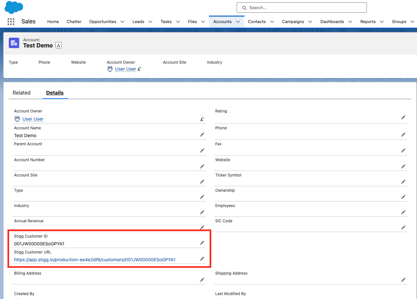Expand the Dashboards nav dropdown arrow
417x299 pixels.
click(350, 22)
